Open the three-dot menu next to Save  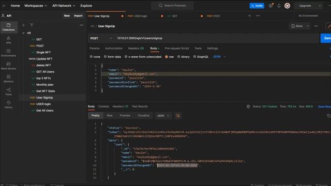coord(316,26)
